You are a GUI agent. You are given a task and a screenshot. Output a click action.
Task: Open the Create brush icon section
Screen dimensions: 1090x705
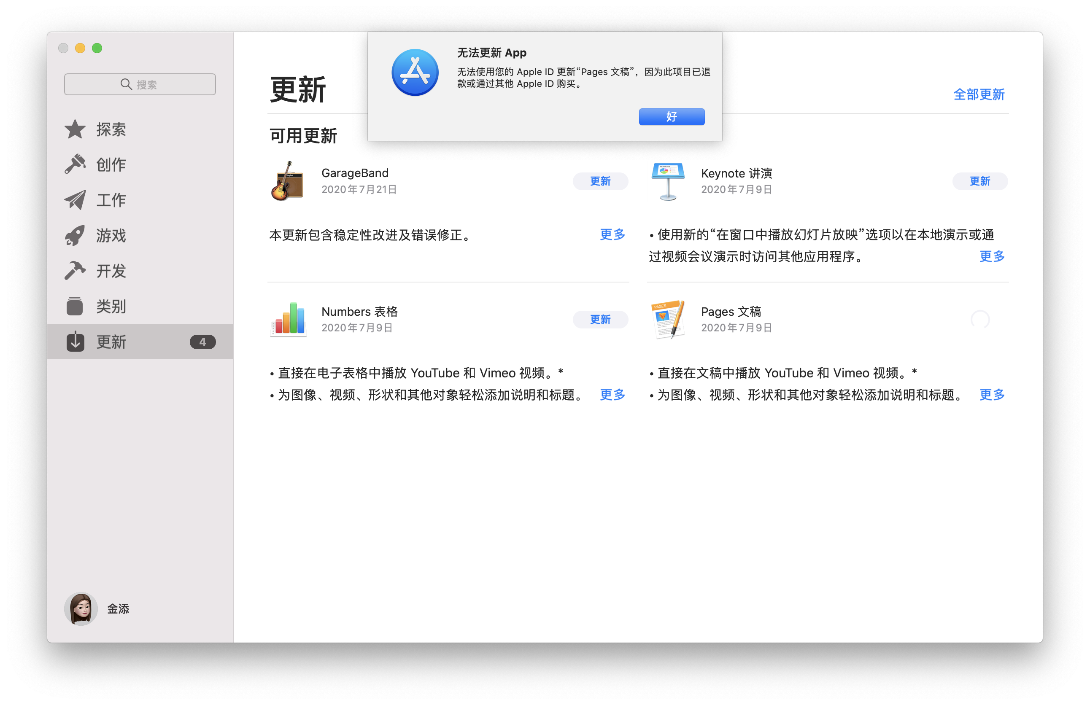[75, 164]
